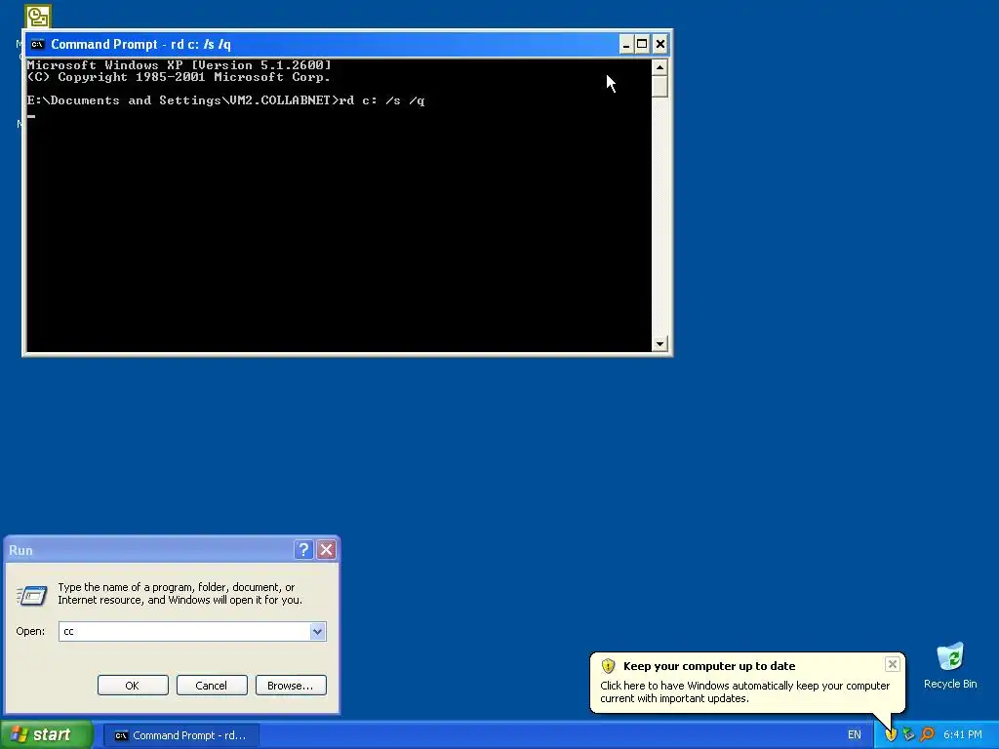Expand the Open field dropdown arrow
This screenshot has height=749, width=999.
317,631
